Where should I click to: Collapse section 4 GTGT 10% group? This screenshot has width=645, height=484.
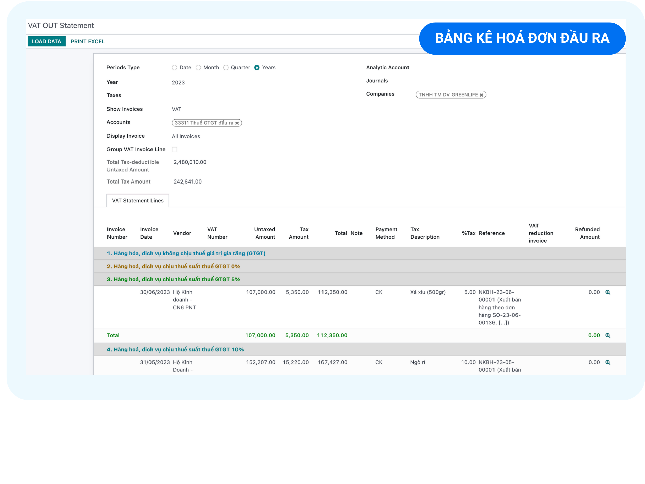pyautogui.click(x=175, y=350)
